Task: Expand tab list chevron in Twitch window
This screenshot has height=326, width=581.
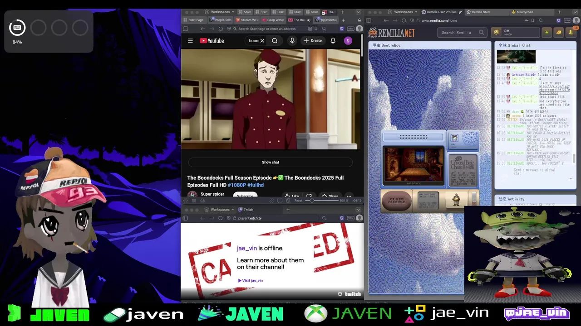Action: 359,210
